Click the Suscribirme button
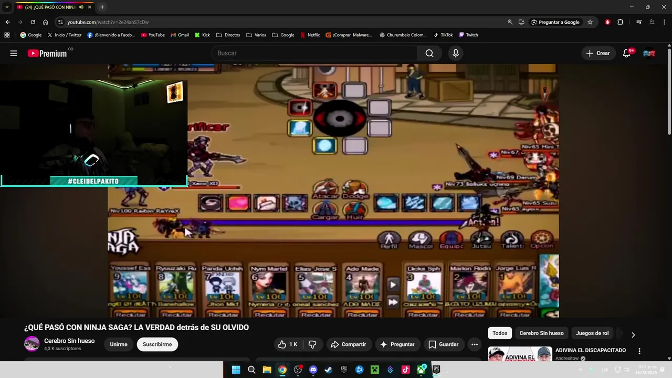 pyautogui.click(x=157, y=344)
